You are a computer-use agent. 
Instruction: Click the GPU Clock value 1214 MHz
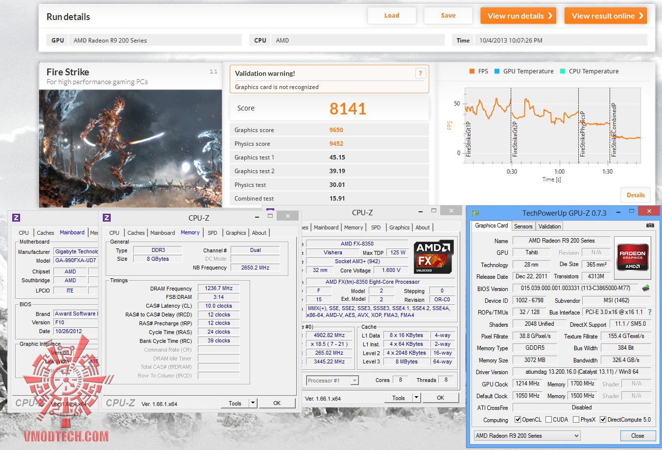pos(527,384)
